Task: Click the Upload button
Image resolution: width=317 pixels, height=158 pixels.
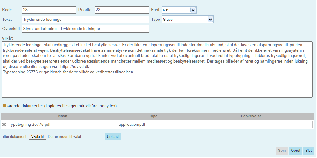Action: [113, 137]
